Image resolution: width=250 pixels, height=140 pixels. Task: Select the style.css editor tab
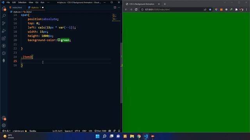pyautogui.click(x=35, y=7)
